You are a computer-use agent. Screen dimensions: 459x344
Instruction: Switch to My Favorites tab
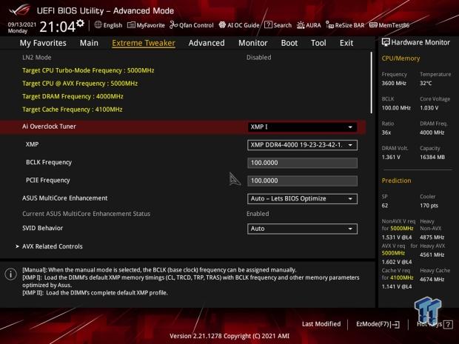[43, 43]
